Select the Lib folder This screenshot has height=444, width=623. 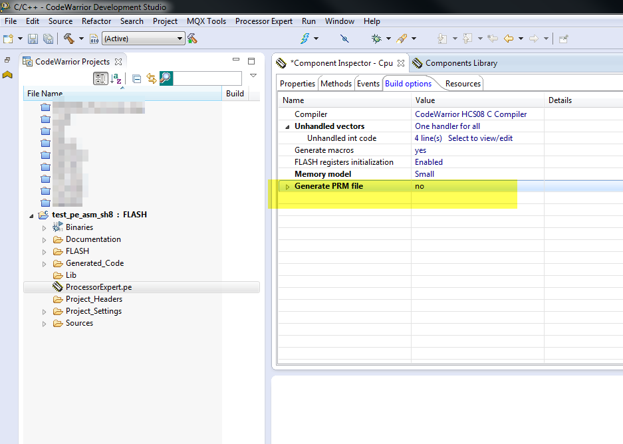click(70, 275)
